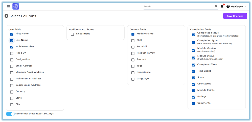Enable the Email Address checkbox

pyautogui.click(x=12, y=66)
